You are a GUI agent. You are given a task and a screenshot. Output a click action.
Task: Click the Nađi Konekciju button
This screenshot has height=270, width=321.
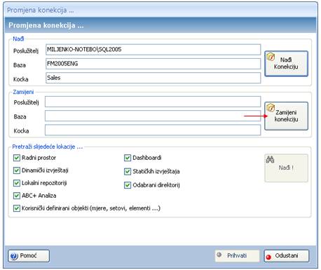286,64
